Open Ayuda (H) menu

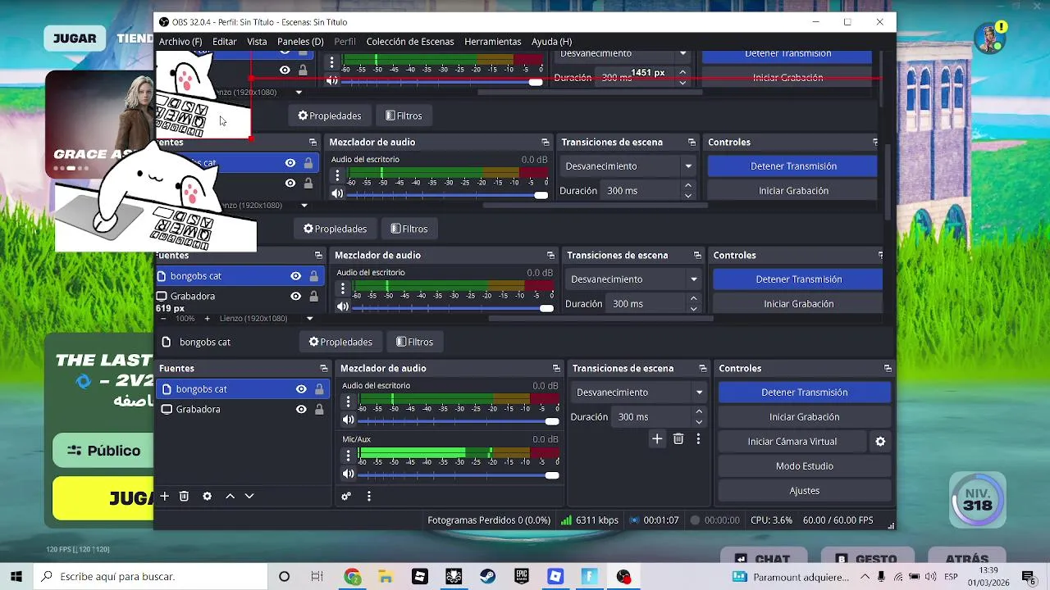pos(551,42)
